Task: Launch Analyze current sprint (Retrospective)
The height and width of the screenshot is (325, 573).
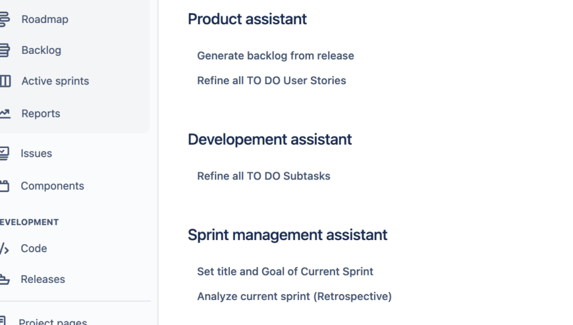Action: 294,296
